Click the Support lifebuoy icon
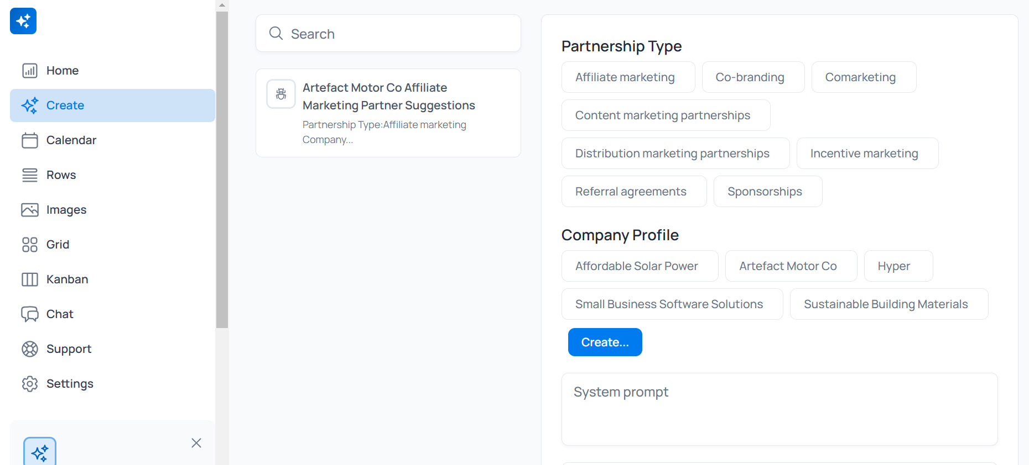This screenshot has width=1029, height=465. [x=30, y=349]
